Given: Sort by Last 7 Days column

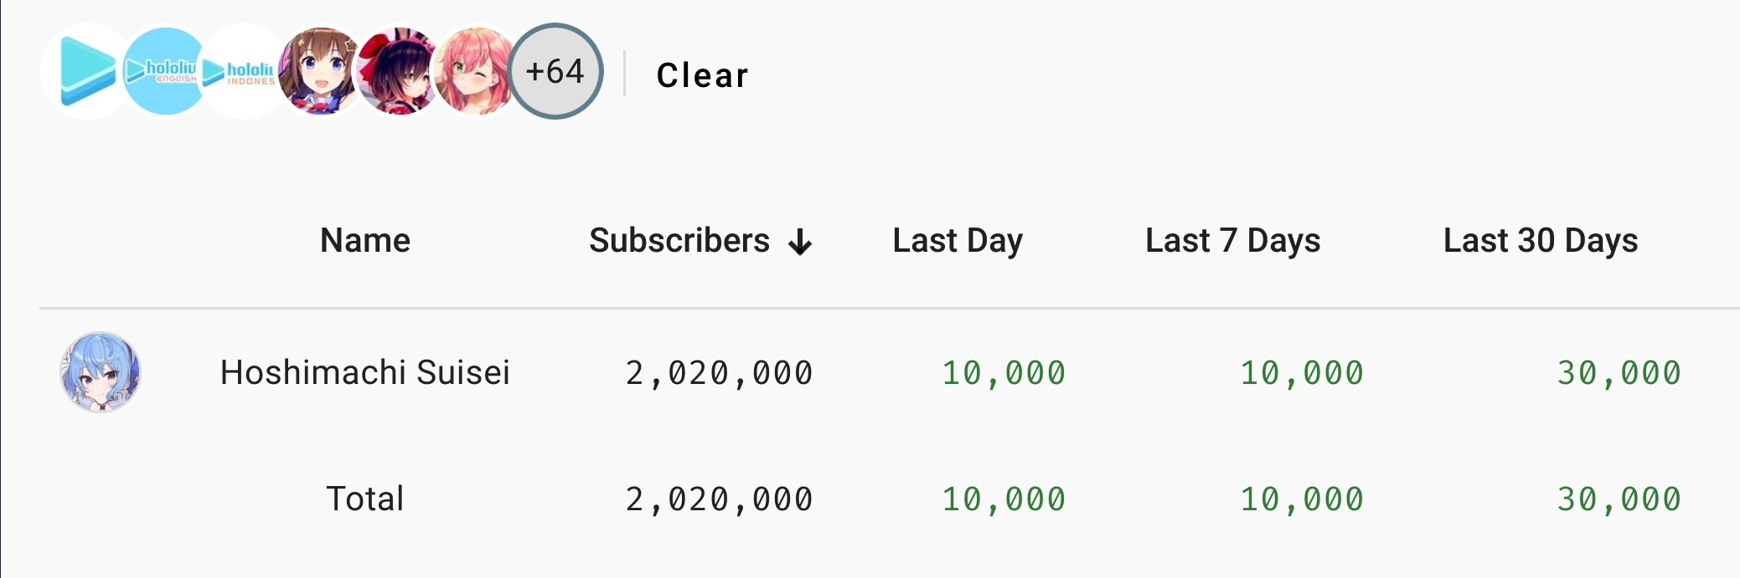Looking at the screenshot, I should tap(1232, 241).
